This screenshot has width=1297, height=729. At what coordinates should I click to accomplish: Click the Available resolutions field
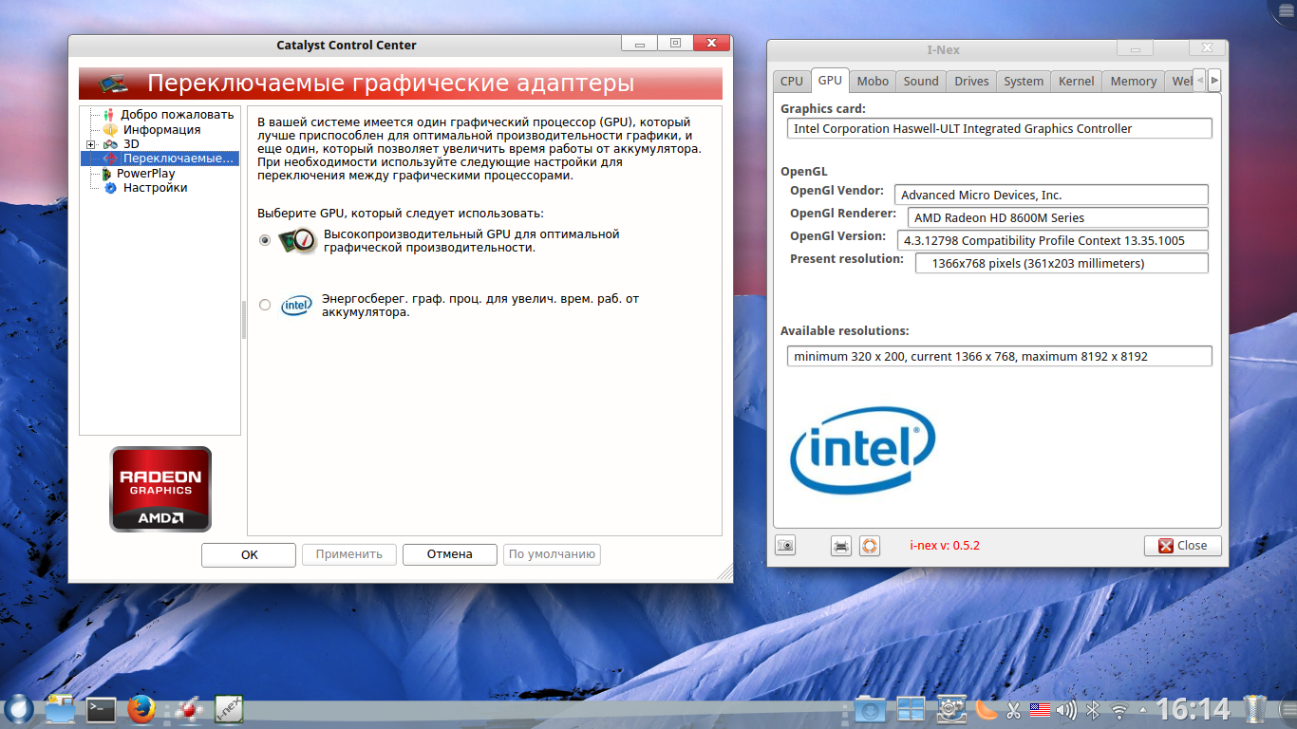point(1000,357)
